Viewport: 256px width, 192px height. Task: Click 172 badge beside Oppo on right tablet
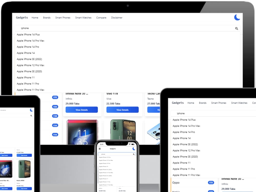pyautogui.click(x=211, y=183)
